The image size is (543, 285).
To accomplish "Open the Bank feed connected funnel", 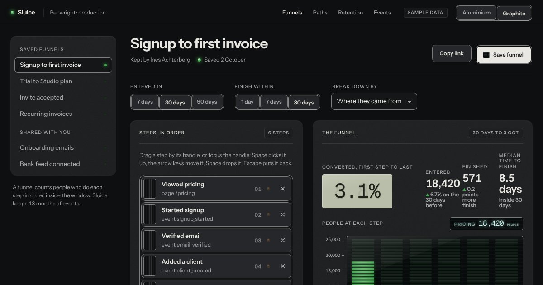I will coord(63,164).
